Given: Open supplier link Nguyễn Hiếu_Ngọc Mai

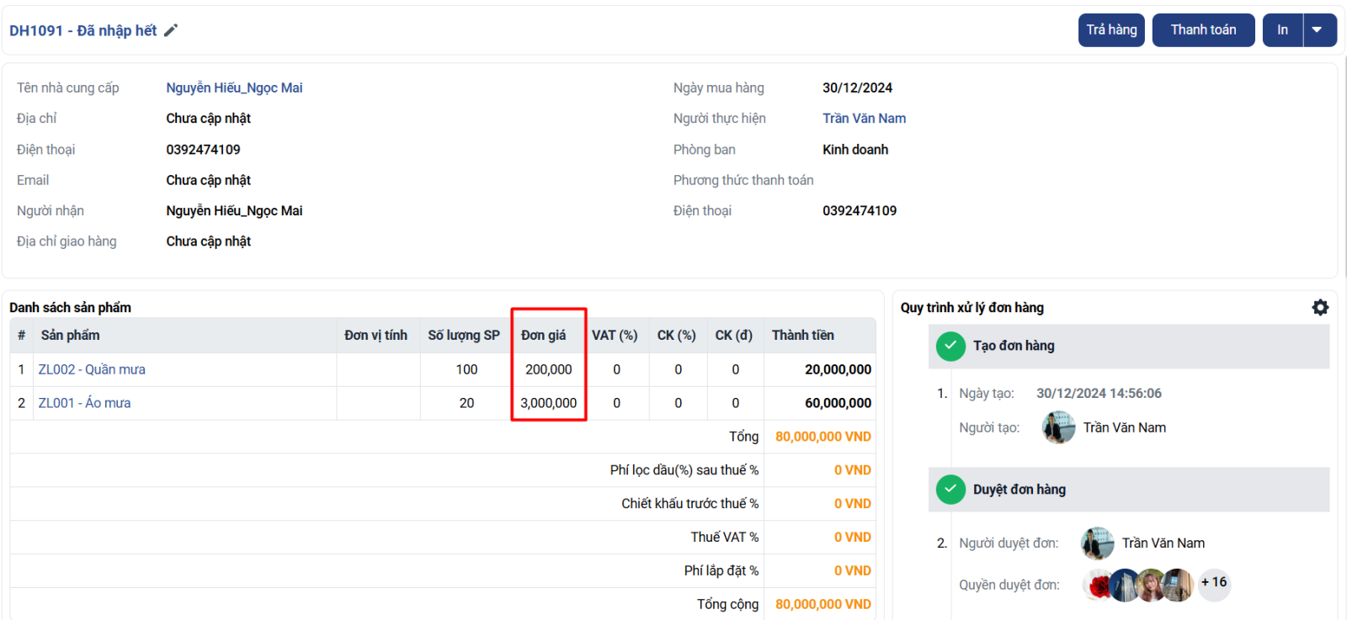Looking at the screenshot, I should (234, 87).
